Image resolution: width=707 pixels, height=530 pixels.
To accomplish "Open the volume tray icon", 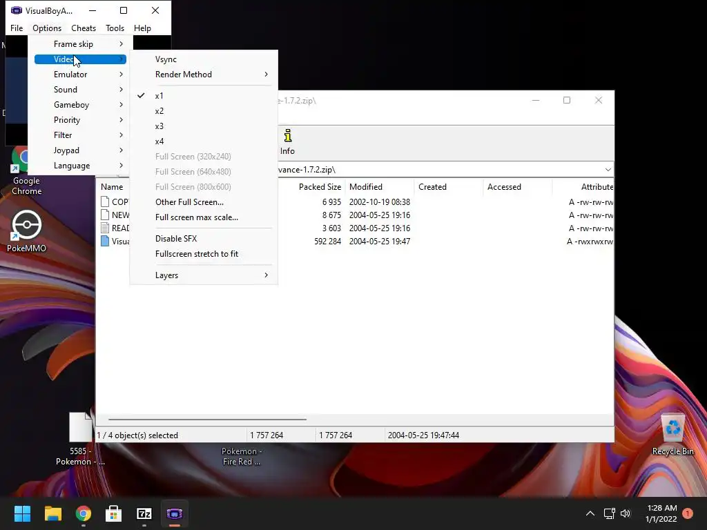I will tap(626, 513).
